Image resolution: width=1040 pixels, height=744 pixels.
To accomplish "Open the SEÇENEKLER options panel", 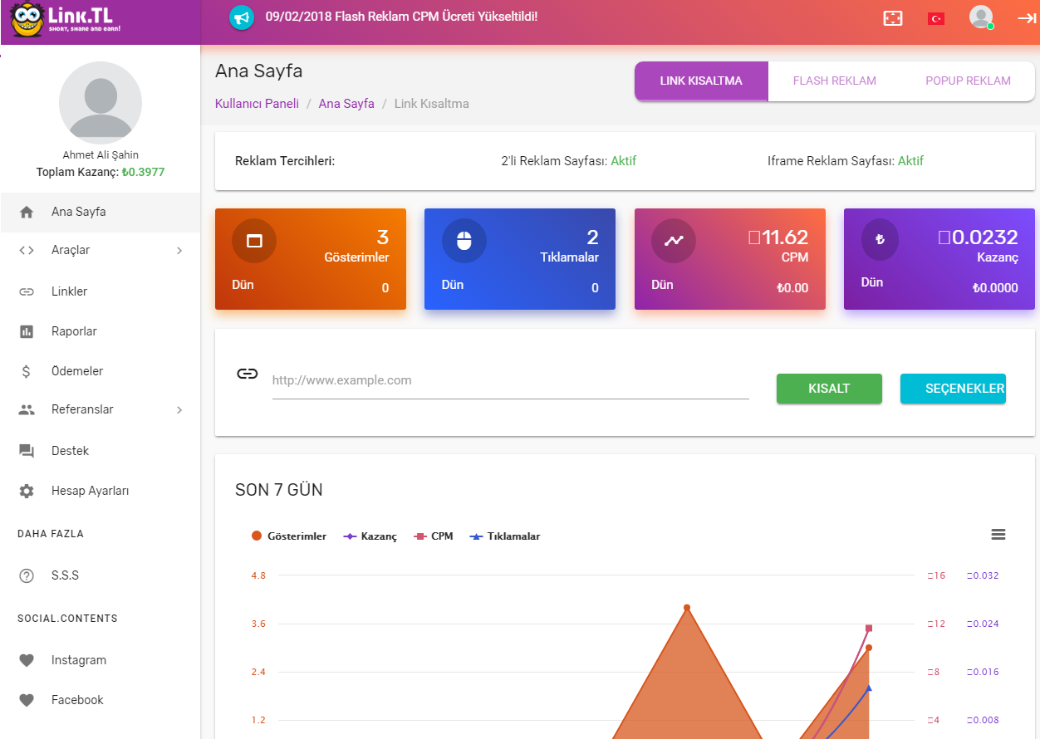I will click(x=953, y=389).
